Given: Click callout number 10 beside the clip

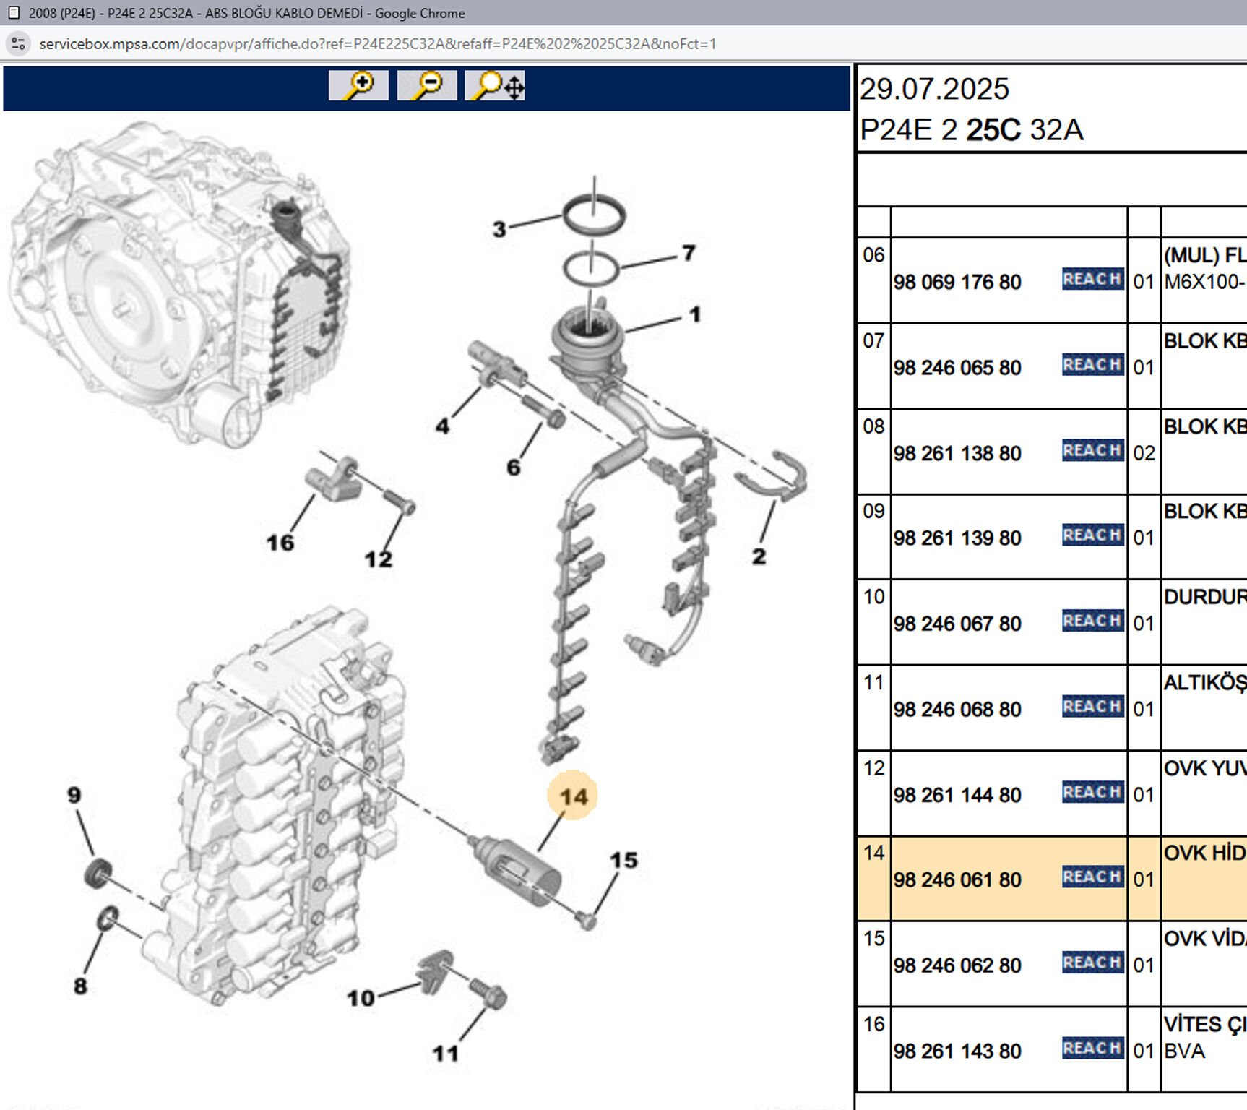Looking at the screenshot, I should pos(361,999).
